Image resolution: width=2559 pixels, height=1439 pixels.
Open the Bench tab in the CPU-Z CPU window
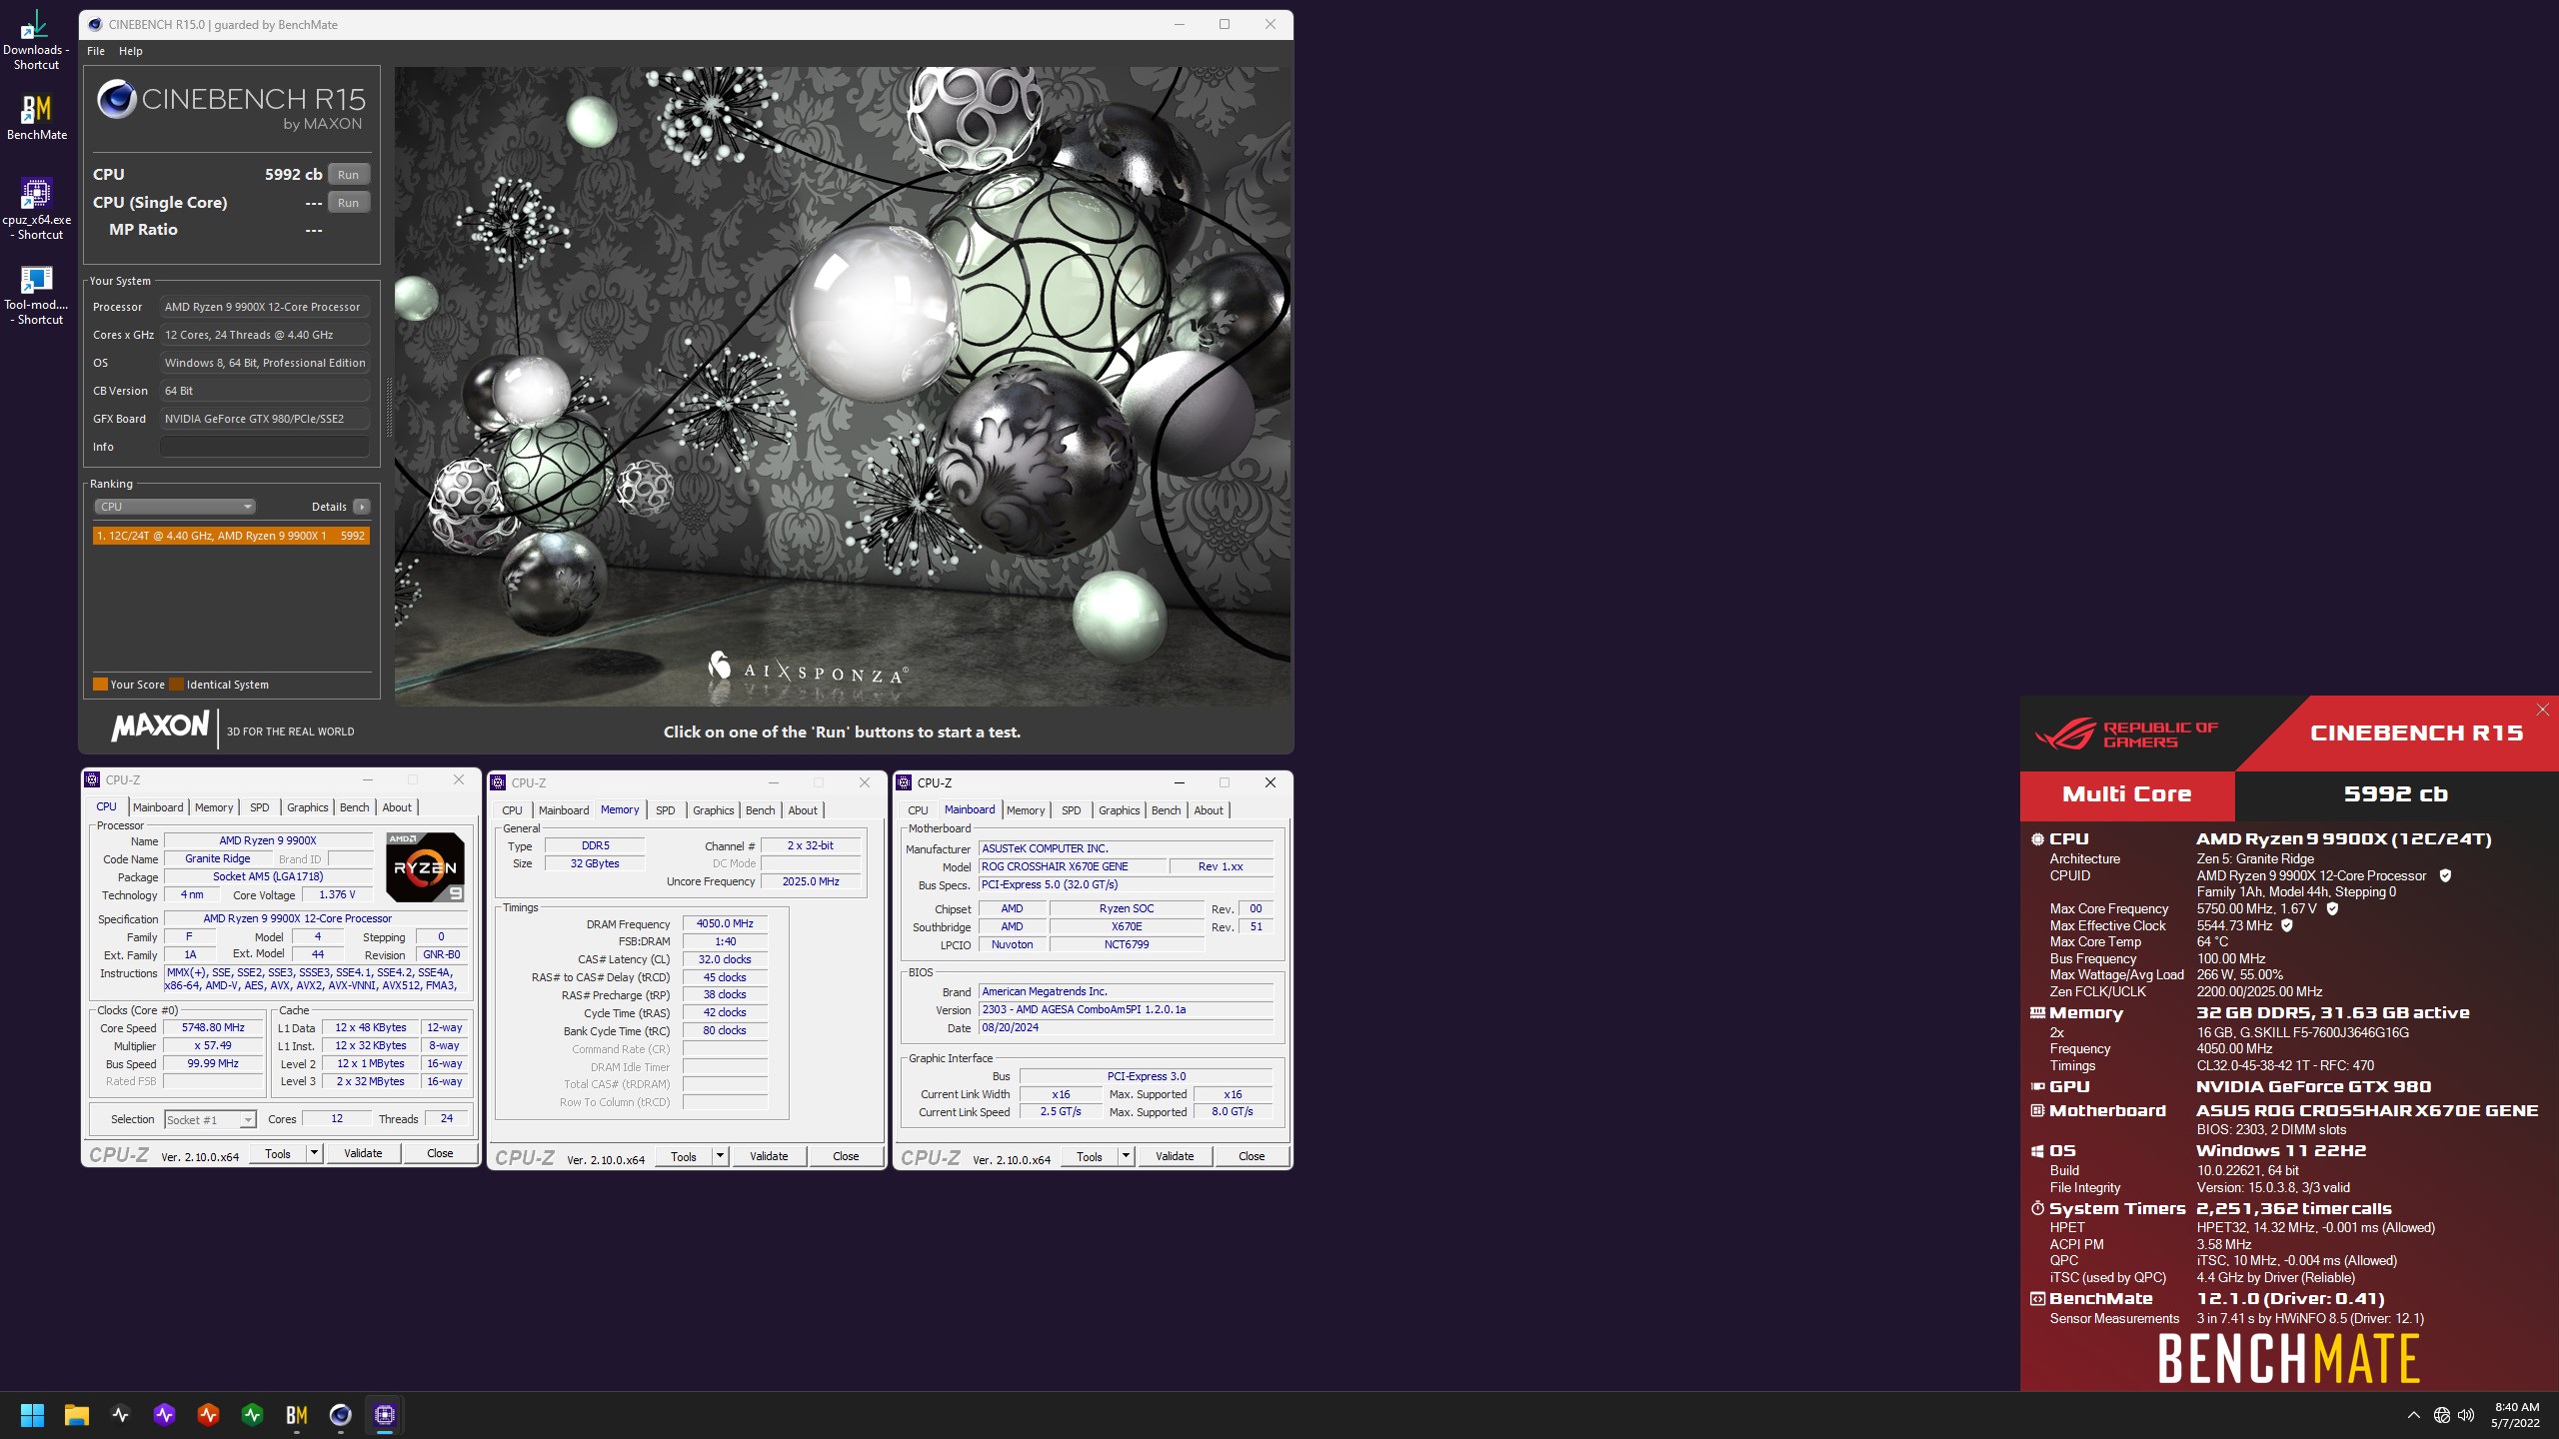[354, 807]
